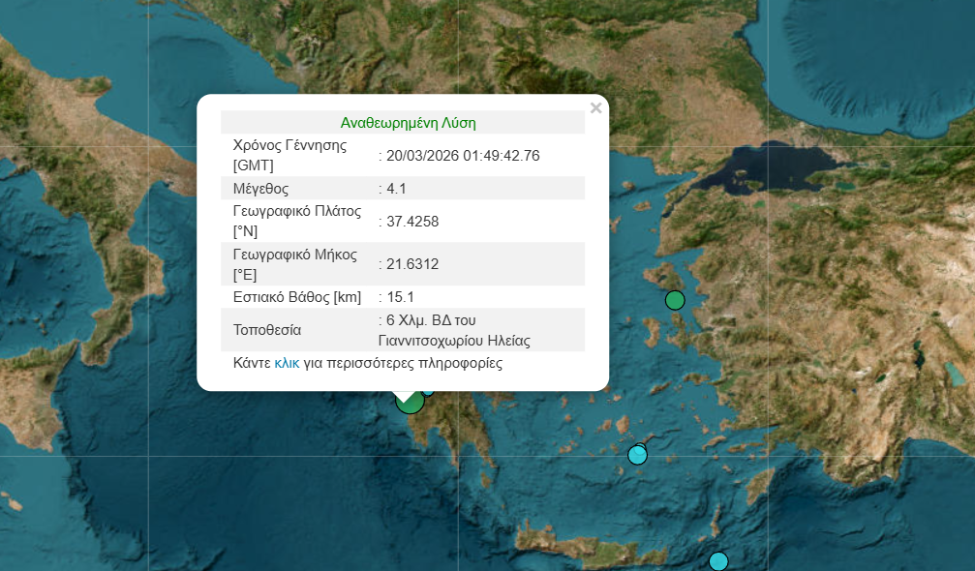The height and width of the screenshot is (571, 975).
Task: Click the origin time value 20/03/2026 01:49:42.76
Action: [463, 156]
